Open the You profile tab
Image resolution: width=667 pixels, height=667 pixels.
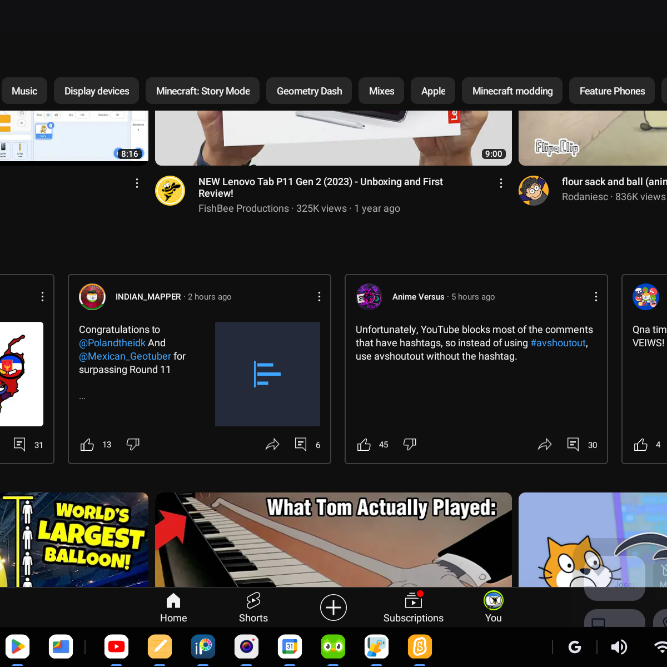[x=493, y=607]
